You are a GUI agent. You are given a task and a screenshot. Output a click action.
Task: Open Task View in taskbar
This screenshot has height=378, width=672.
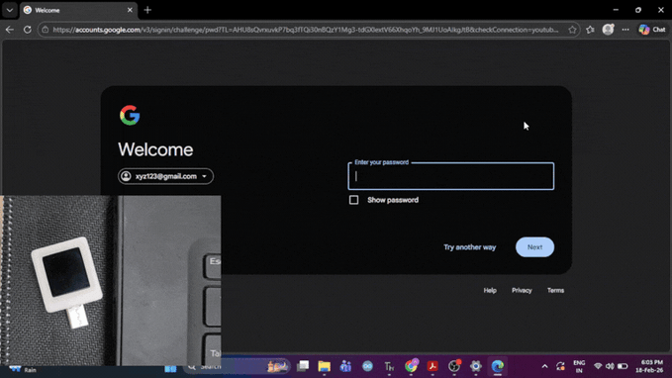(303, 366)
